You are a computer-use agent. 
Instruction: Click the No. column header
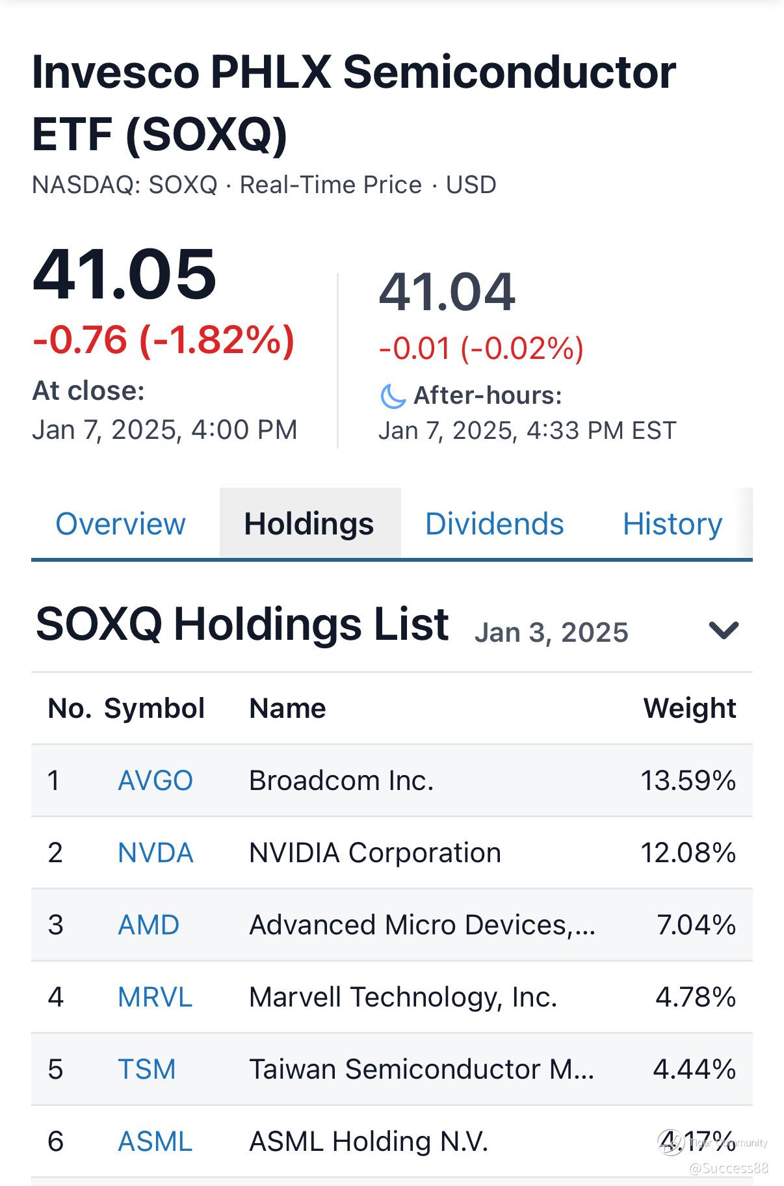click(x=70, y=708)
